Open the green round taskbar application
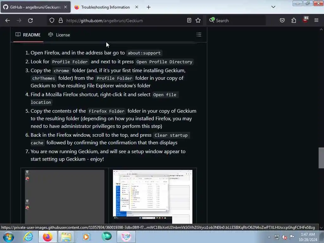 pyautogui.click(x=107, y=237)
